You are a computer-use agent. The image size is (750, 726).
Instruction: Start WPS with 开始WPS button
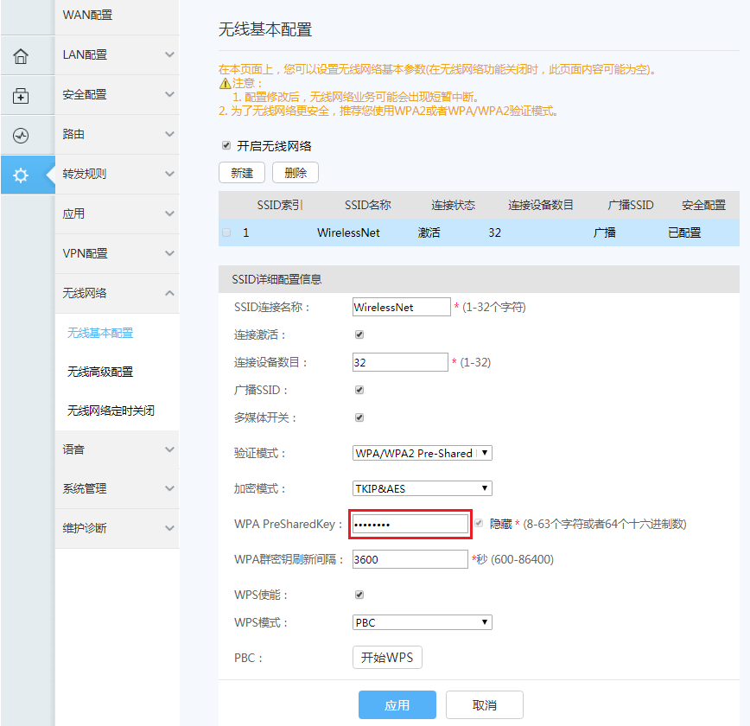(387, 658)
